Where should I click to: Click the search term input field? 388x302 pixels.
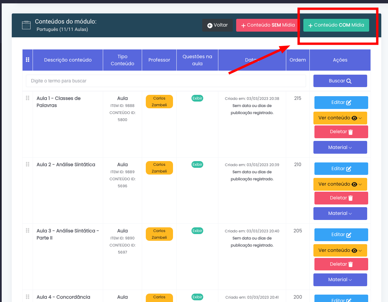(x=166, y=81)
